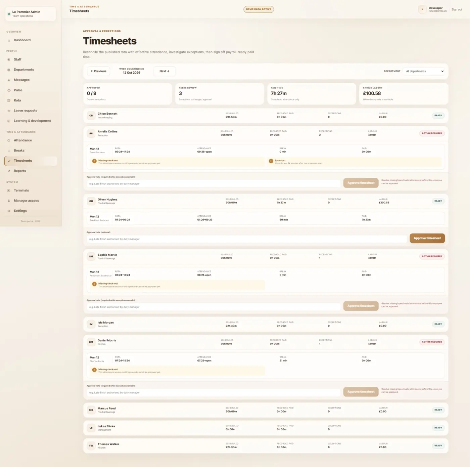The height and width of the screenshot is (467, 470).
Task: Open Manager access from the sidebar
Action: pyautogui.click(x=31, y=201)
